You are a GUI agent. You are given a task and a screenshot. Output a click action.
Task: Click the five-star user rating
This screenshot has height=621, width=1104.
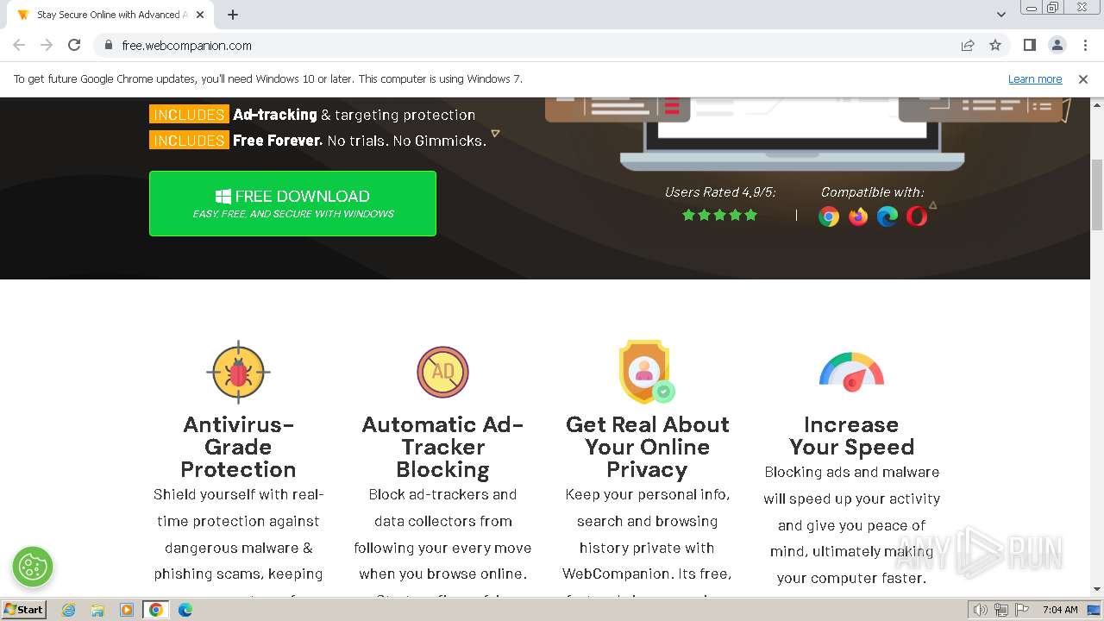(719, 215)
